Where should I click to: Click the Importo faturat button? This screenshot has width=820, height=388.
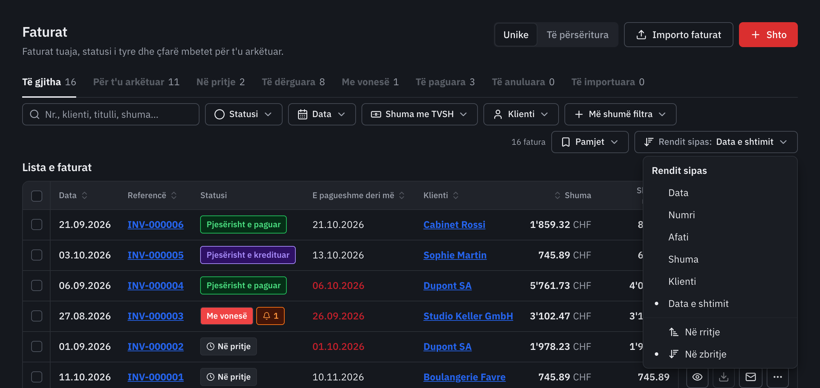[x=678, y=35]
